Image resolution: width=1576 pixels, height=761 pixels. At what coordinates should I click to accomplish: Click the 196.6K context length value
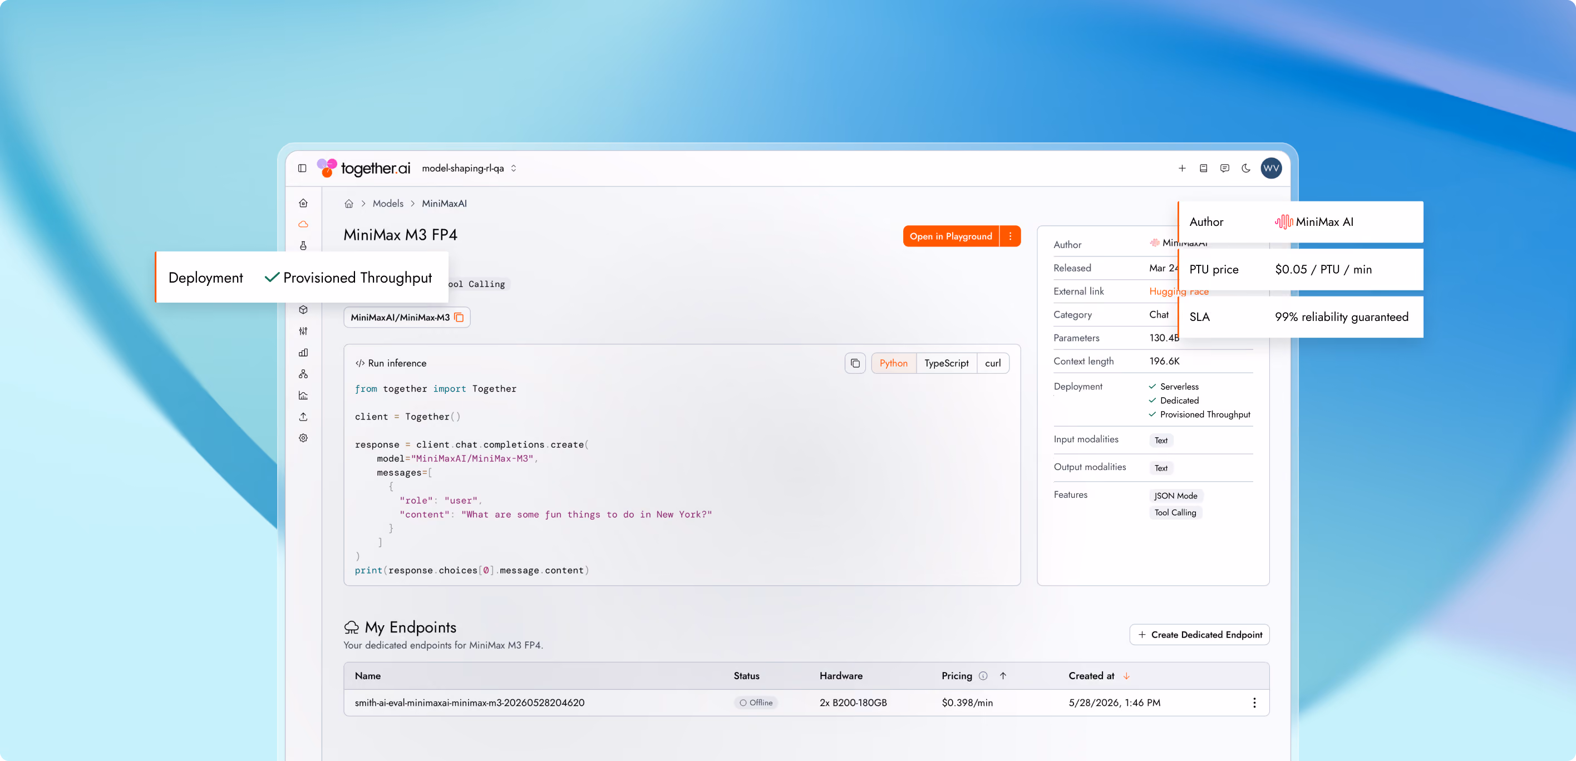[x=1164, y=361]
